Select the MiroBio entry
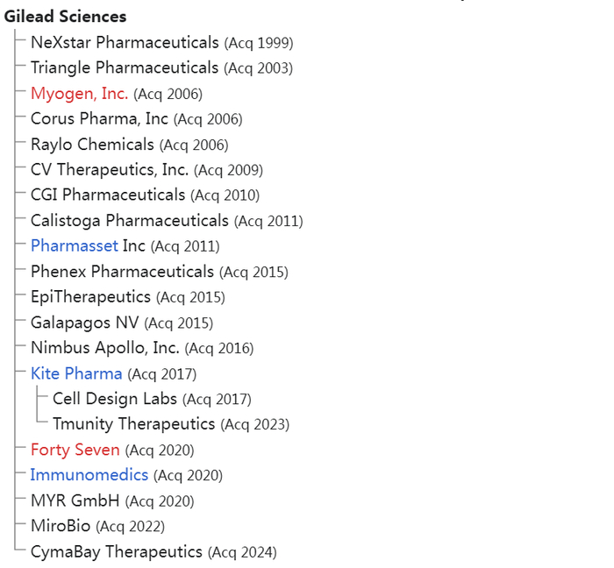Screen dimensions: 614x568 coord(61,526)
